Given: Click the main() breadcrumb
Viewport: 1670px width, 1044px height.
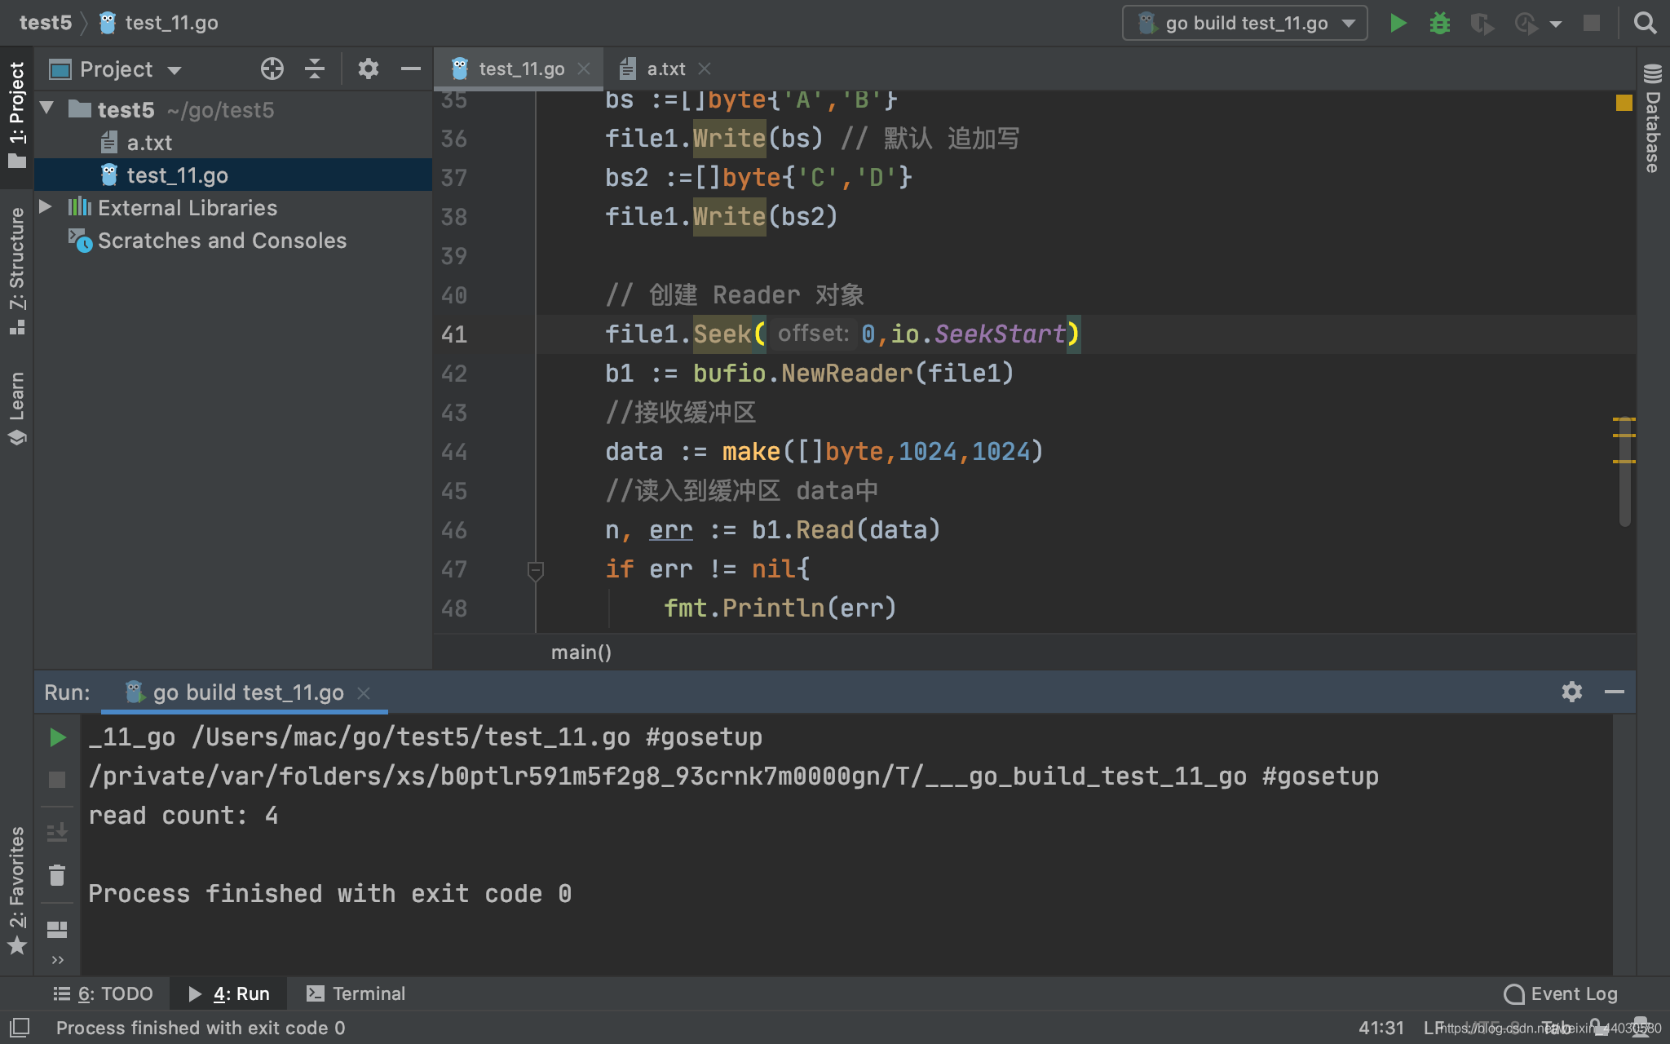Looking at the screenshot, I should (x=581, y=652).
